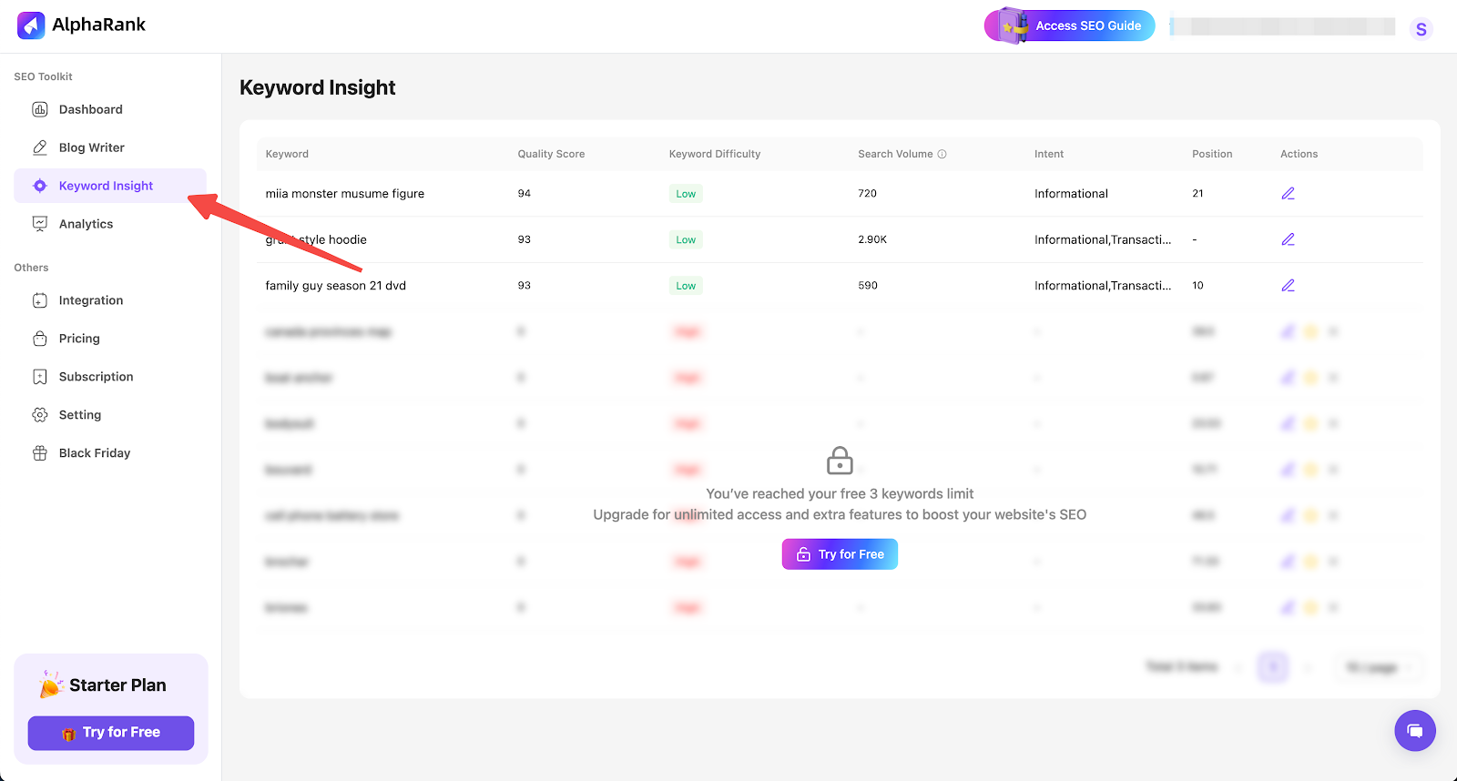
Task: Select Keyword Insight in the sidebar
Action: pyautogui.click(x=110, y=186)
